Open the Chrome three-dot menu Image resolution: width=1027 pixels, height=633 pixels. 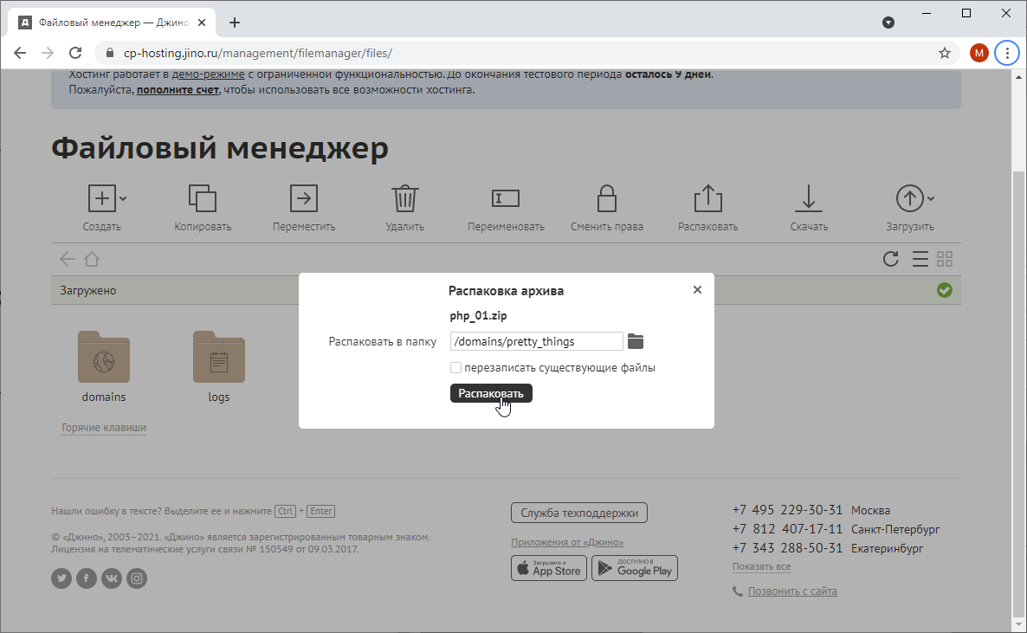click(1006, 53)
